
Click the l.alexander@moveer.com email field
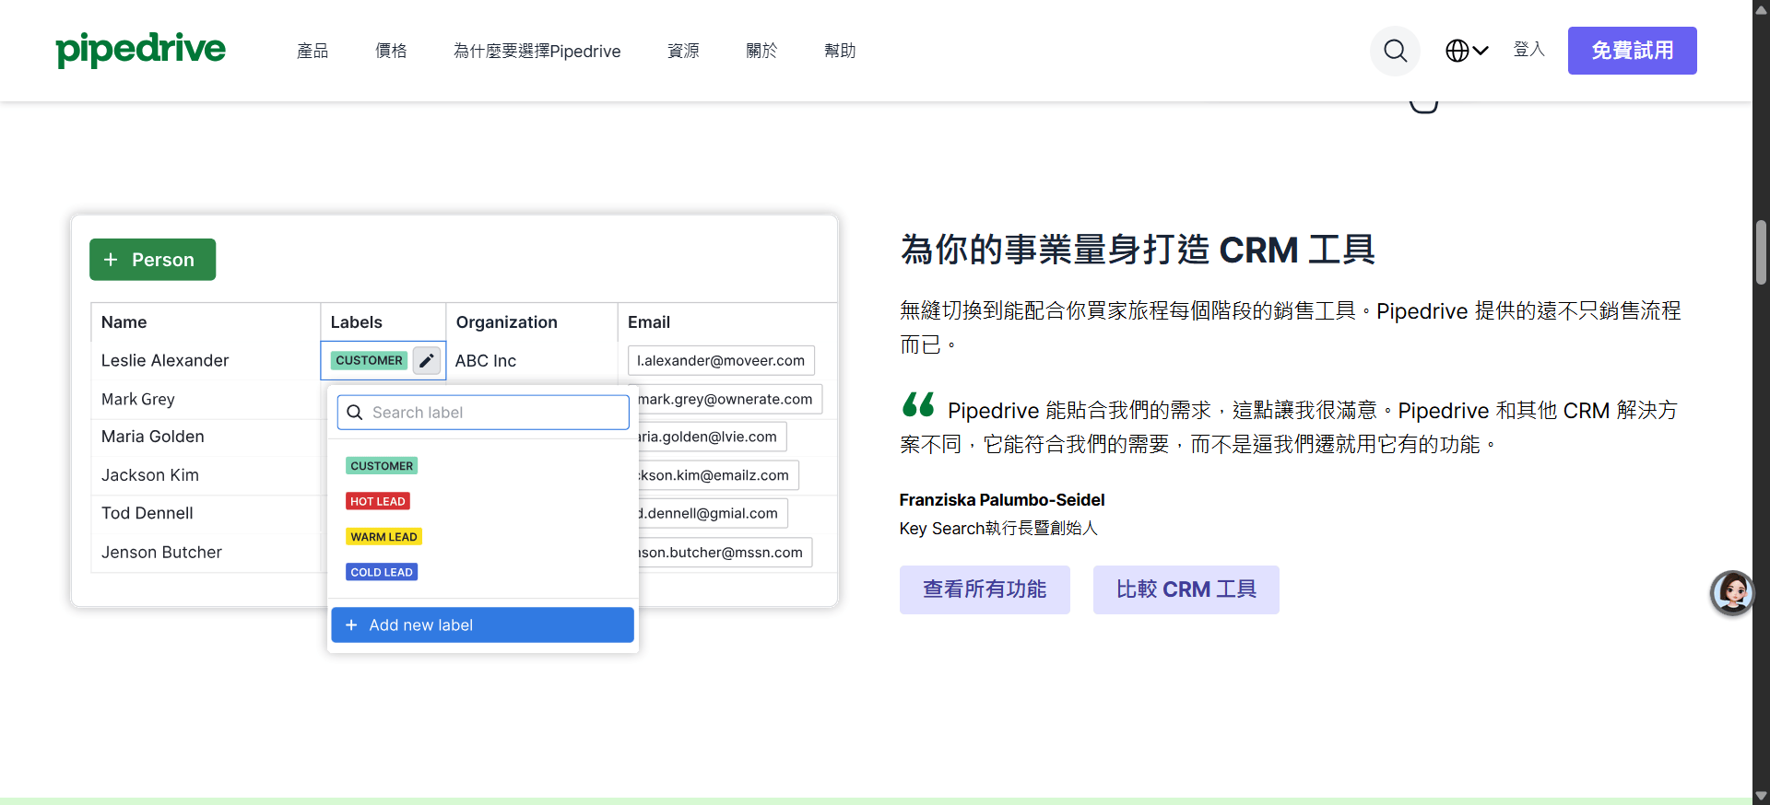pos(721,360)
